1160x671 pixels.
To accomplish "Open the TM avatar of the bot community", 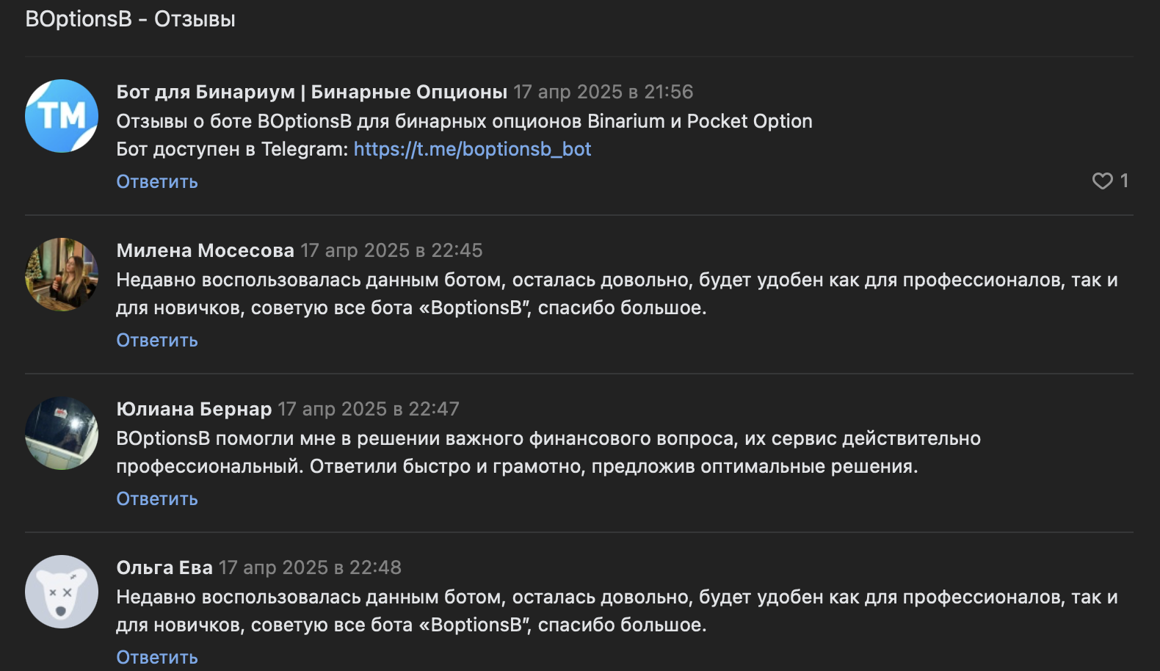I will (62, 116).
